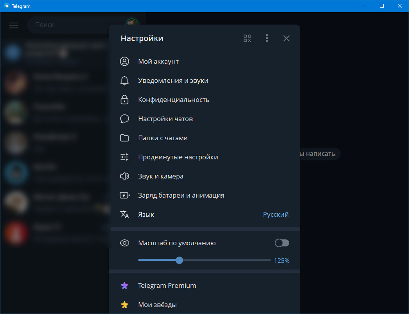Screen dimensions: 409x314
Task: Click the bell icon for Уведомления и звуки
Action: pyautogui.click(x=124, y=80)
